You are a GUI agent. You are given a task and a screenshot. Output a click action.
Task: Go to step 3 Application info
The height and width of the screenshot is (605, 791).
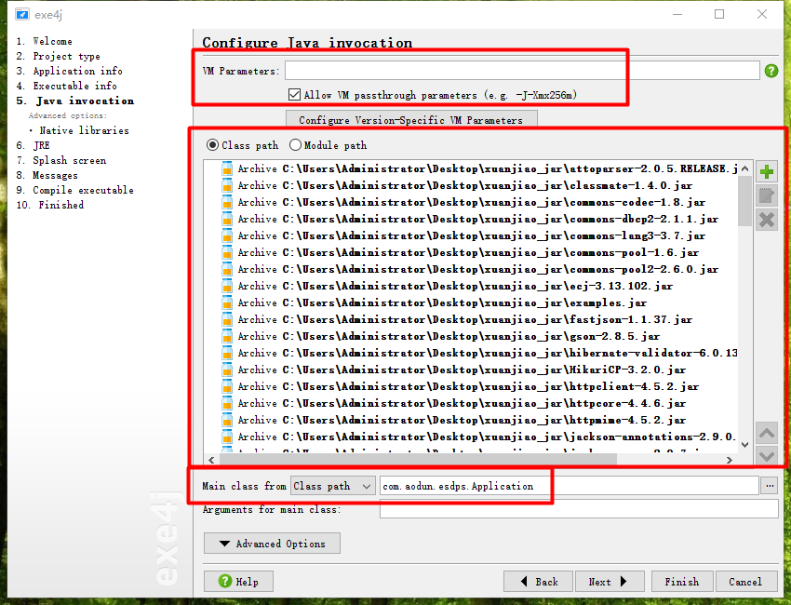[69, 71]
